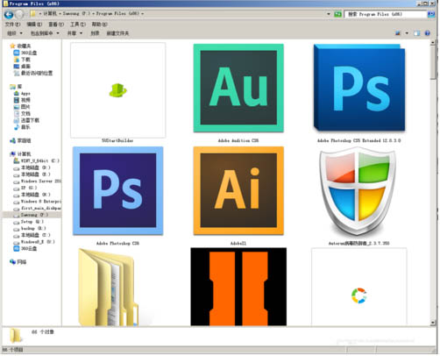Select 库 libraries node

pyautogui.click(x=17, y=87)
